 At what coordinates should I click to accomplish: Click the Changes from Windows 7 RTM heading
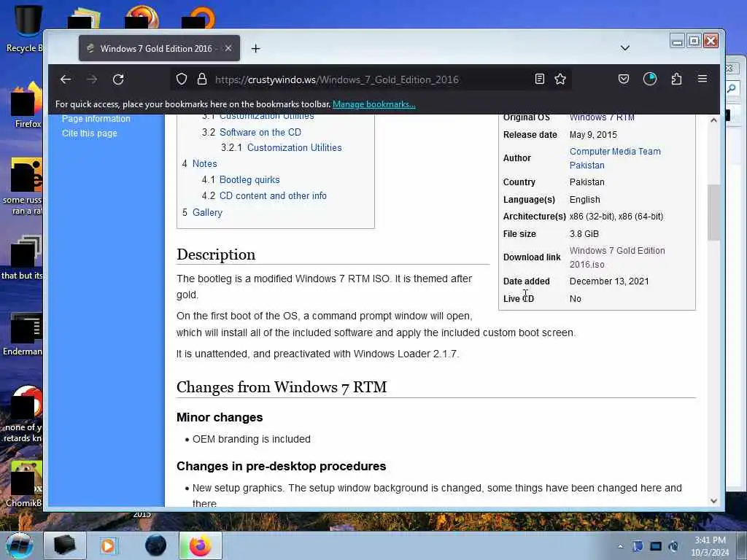(282, 387)
